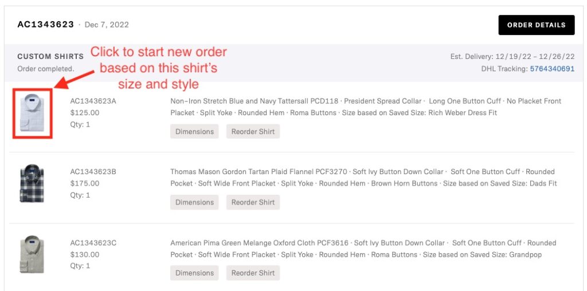Select the tartan plaid flannel shirt image

[x=32, y=184]
